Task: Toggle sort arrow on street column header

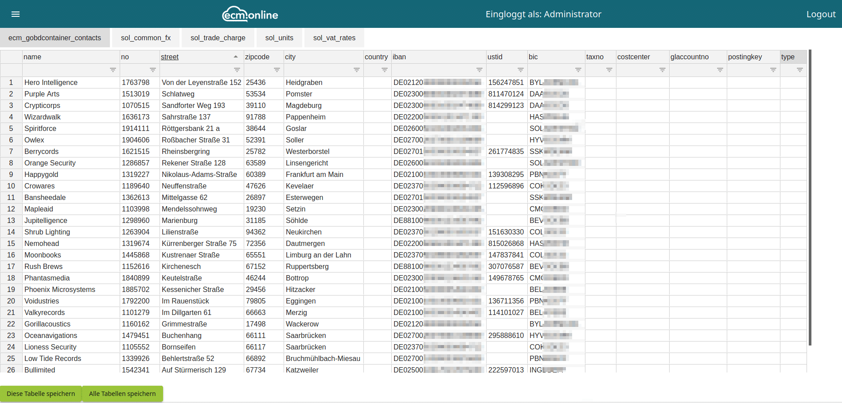Action: [235, 57]
